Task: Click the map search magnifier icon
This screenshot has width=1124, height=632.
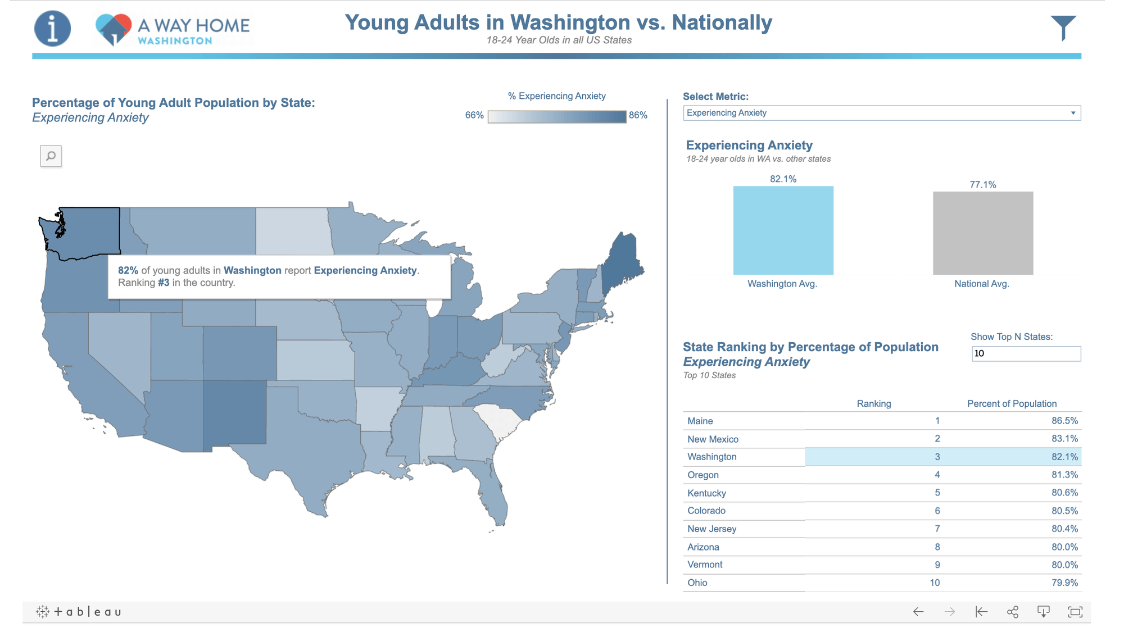Action: coord(51,156)
